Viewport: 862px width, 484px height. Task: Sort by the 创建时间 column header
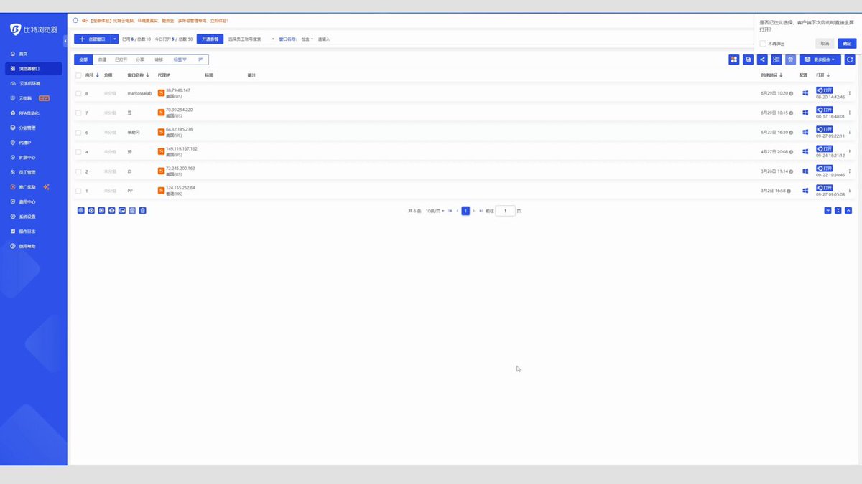tap(774, 75)
